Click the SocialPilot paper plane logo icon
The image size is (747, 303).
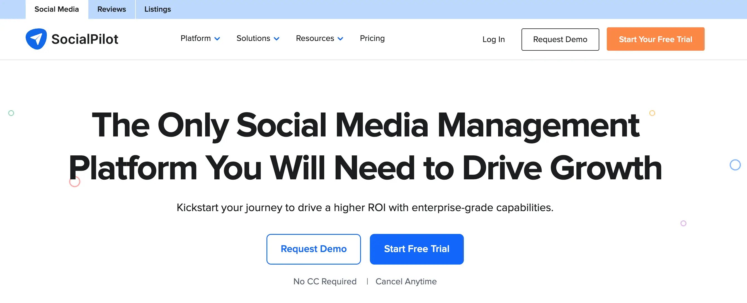coord(36,39)
